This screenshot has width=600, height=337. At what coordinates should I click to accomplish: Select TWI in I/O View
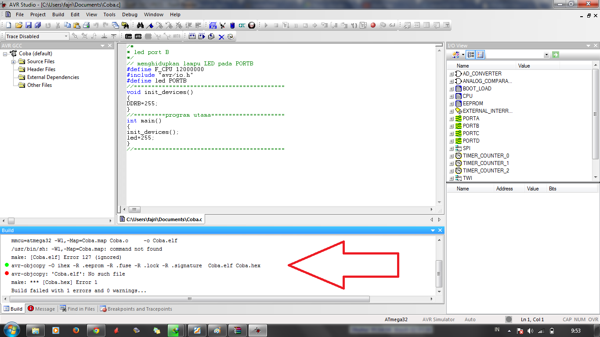tap(467, 178)
